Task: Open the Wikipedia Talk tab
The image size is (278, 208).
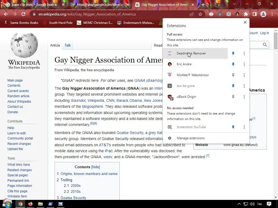Action: pyautogui.click(x=68, y=45)
